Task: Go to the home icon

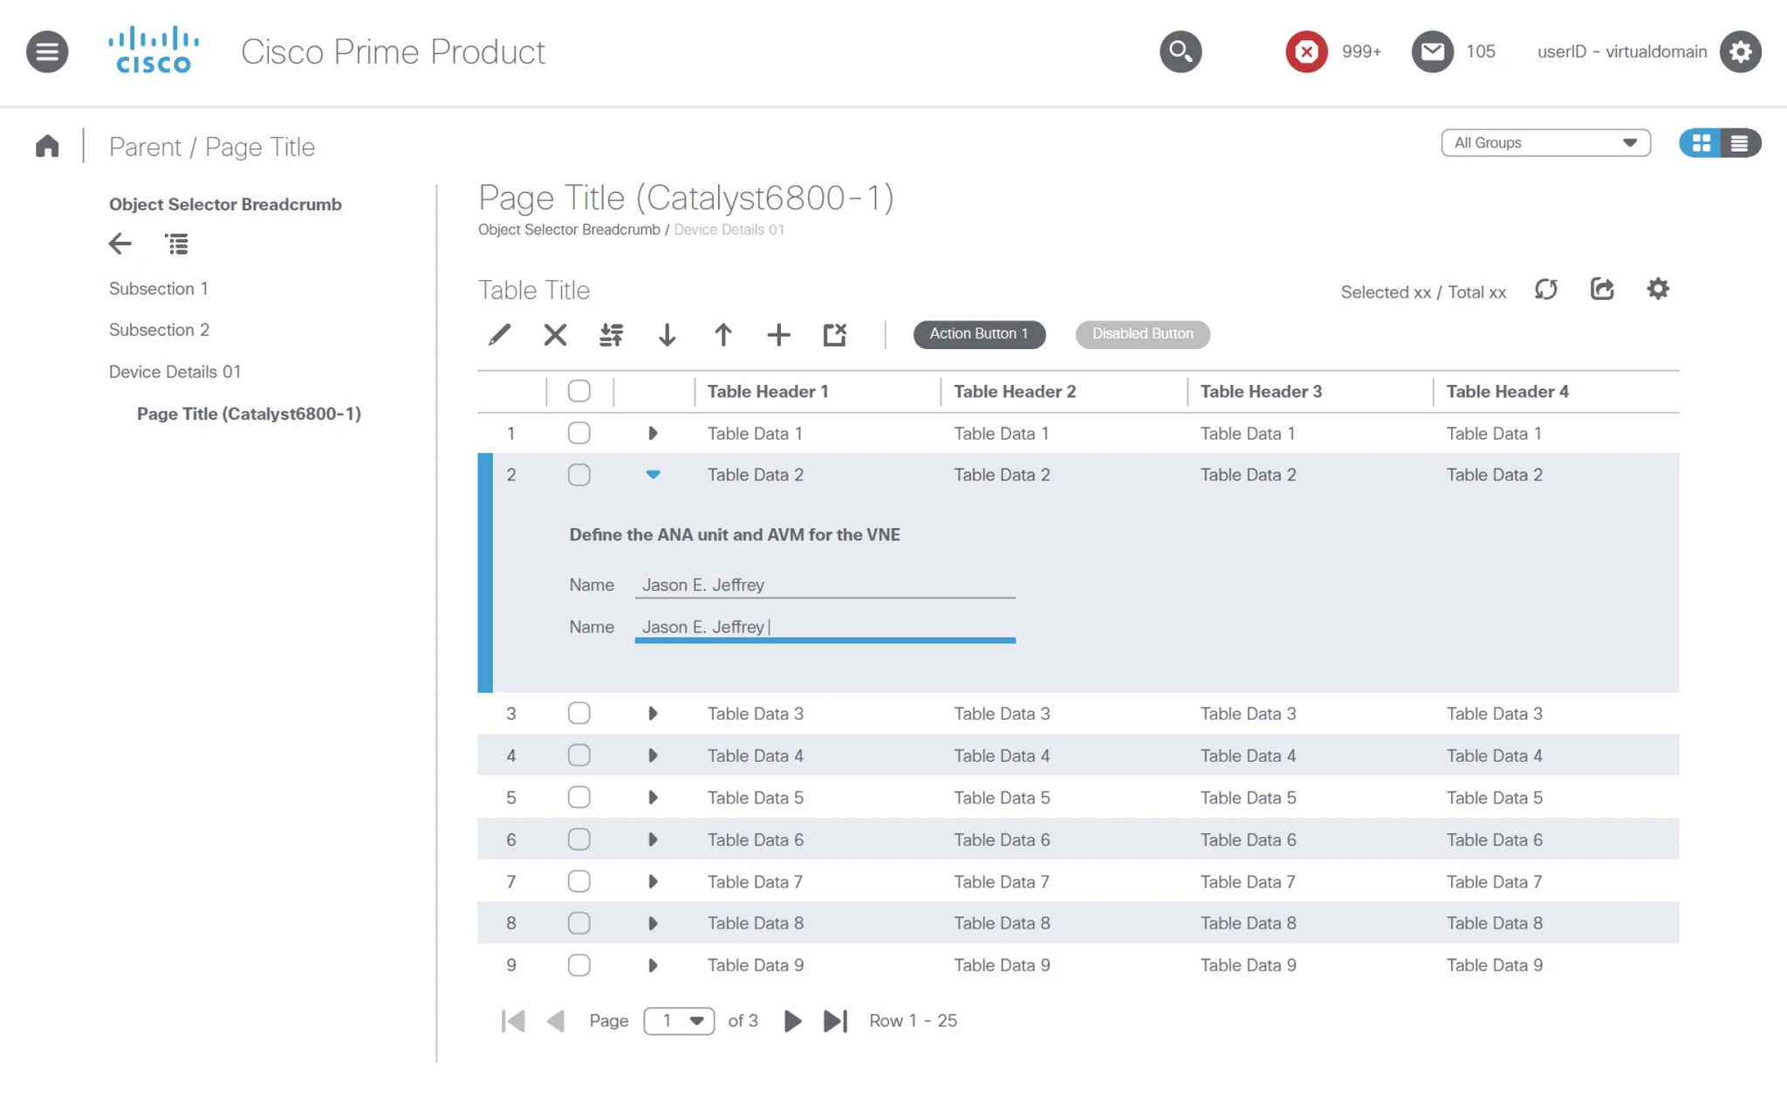Action: (47, 146)
